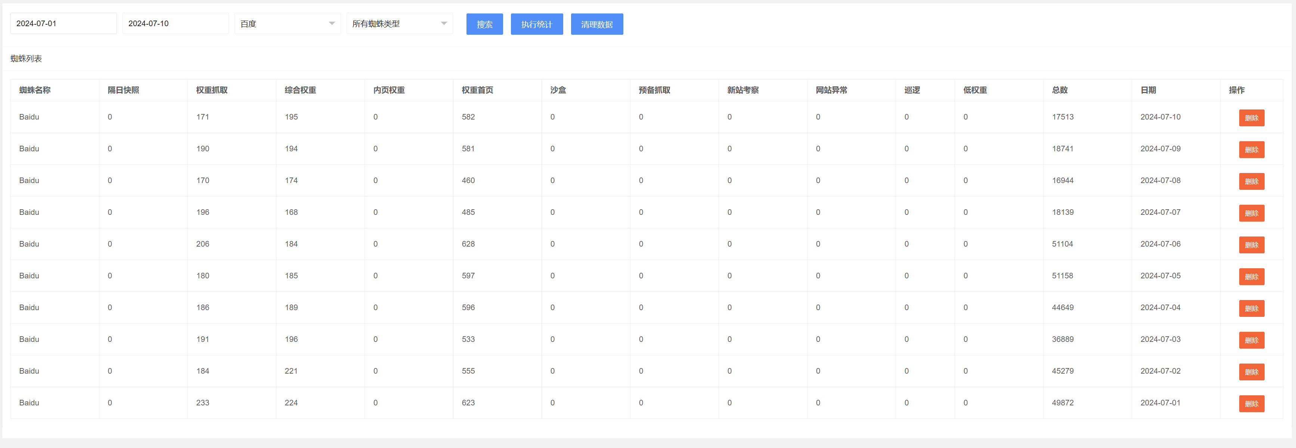Viewport: 1296px width, 448px height.
Task: Delete the 2024-07-03 row
Action: point(1252,340)
